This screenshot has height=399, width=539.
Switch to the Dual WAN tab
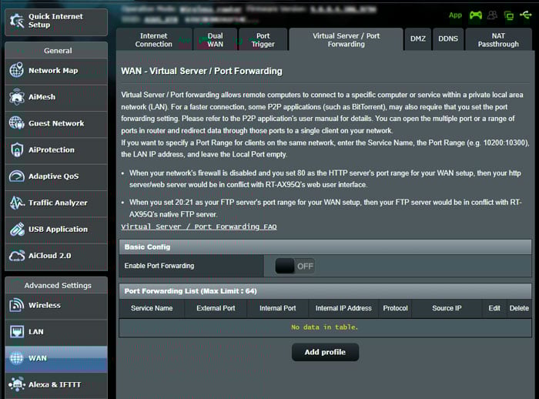215,40
